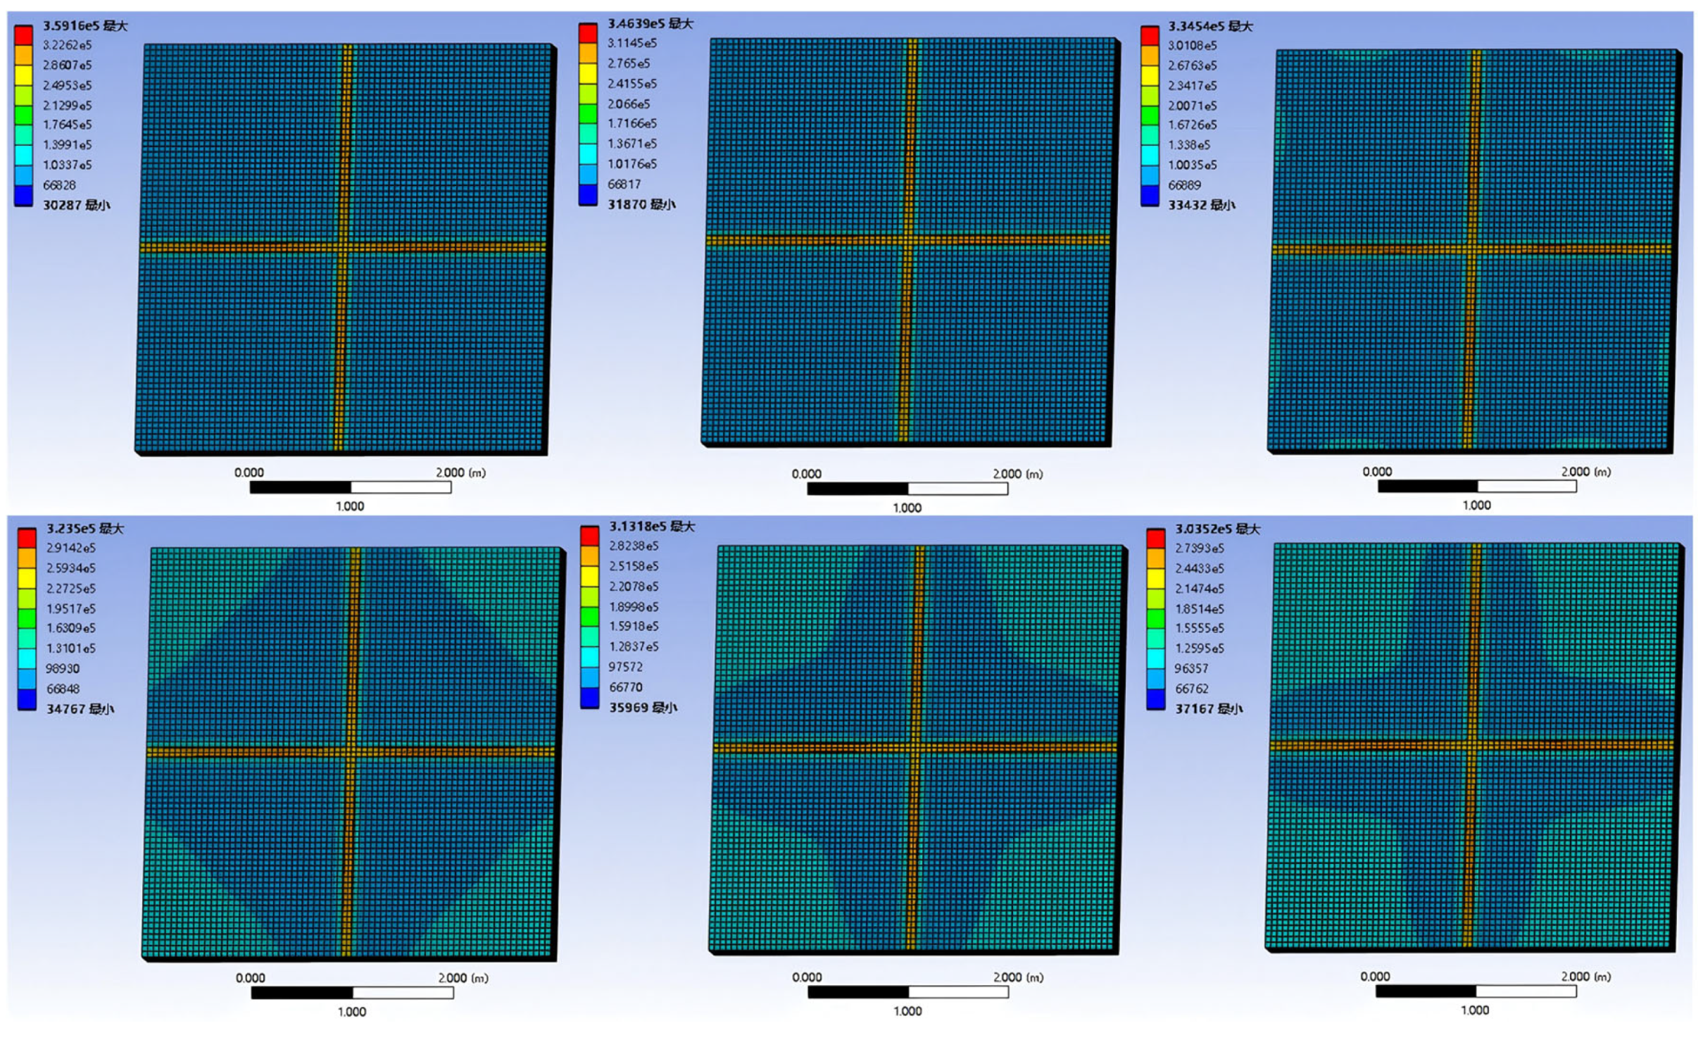Screen dimensions: 1703x1047
Task: Click red swatch in 3.0352e5 legend
Action: point(1155,539)
